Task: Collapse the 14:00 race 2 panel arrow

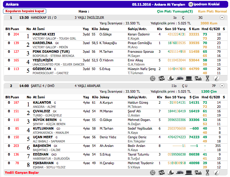Action: coord(222,86)
